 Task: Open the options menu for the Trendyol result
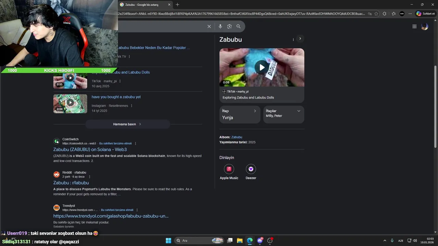pyautogui.click(x=137, y=210)
